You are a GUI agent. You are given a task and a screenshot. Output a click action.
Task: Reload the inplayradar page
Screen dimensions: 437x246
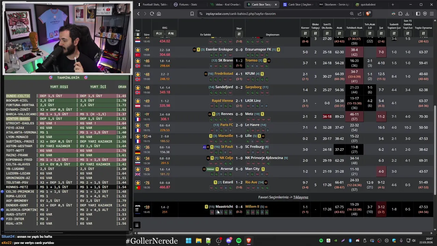tap(152, 14)
